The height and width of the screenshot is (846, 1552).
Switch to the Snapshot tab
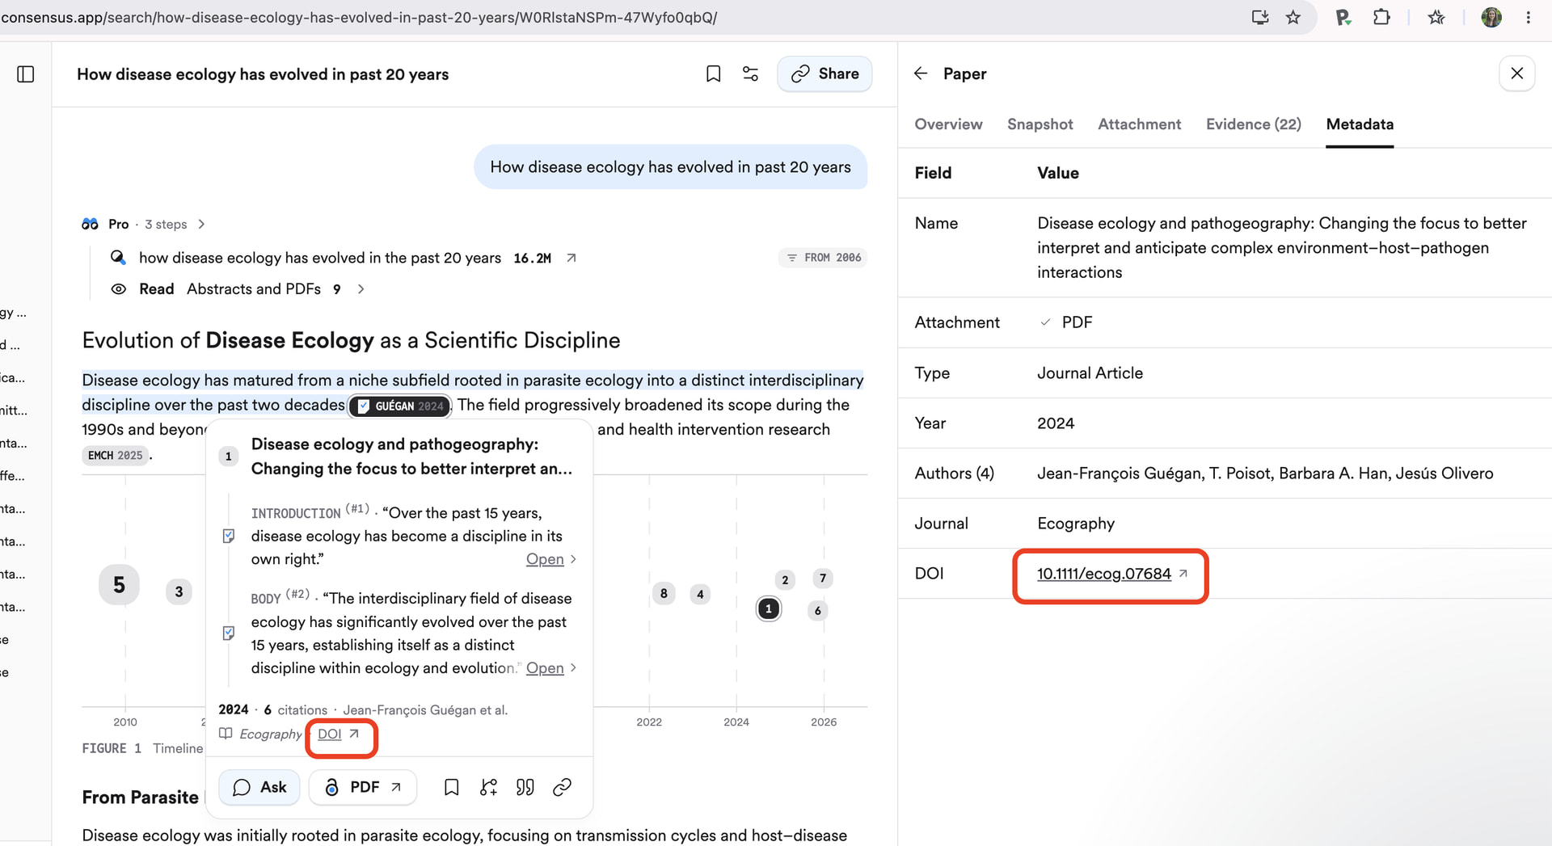(1040, 124)
